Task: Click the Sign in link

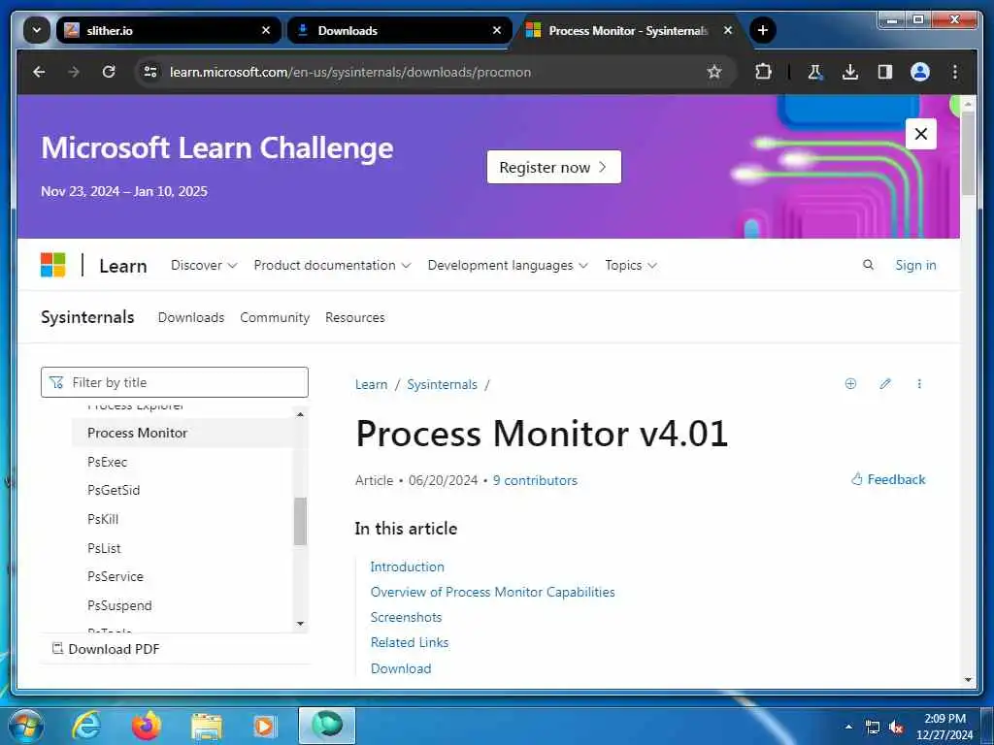Action: [x=915, y=266]
